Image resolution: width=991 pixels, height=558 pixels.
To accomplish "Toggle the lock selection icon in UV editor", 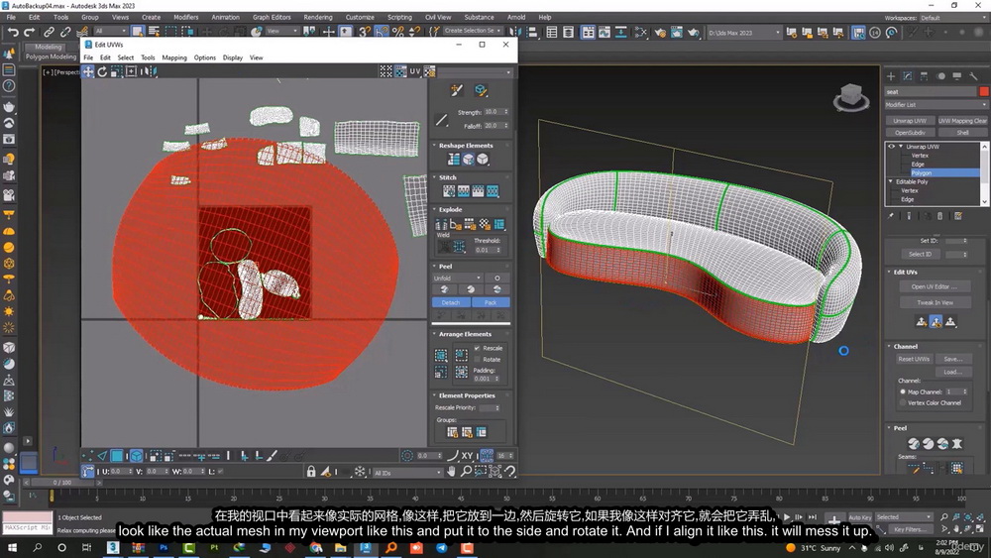I will coord(311,472).
